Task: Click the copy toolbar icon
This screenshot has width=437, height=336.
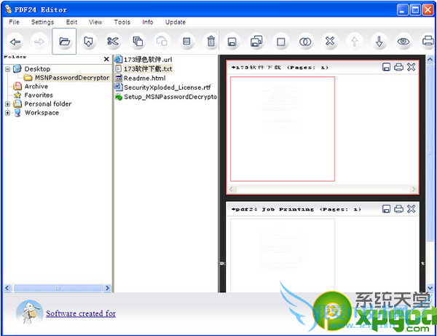Action: tap(138, 42)
